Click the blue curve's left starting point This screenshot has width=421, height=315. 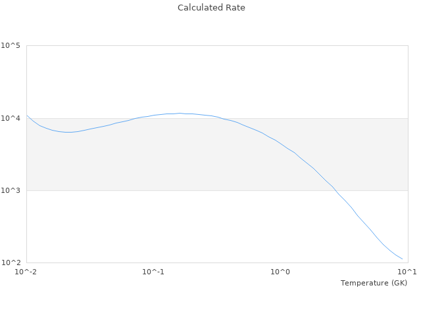27,115
